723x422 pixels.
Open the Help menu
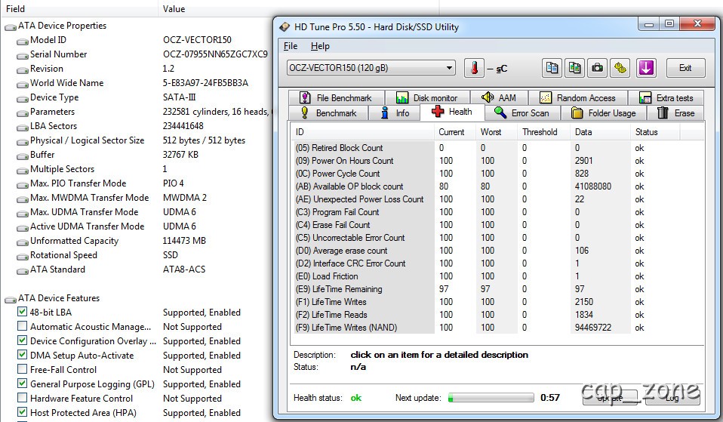coord(320,46)
